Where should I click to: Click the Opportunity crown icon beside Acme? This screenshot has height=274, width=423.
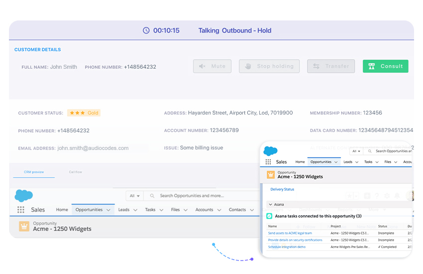(x=24, y=226)
